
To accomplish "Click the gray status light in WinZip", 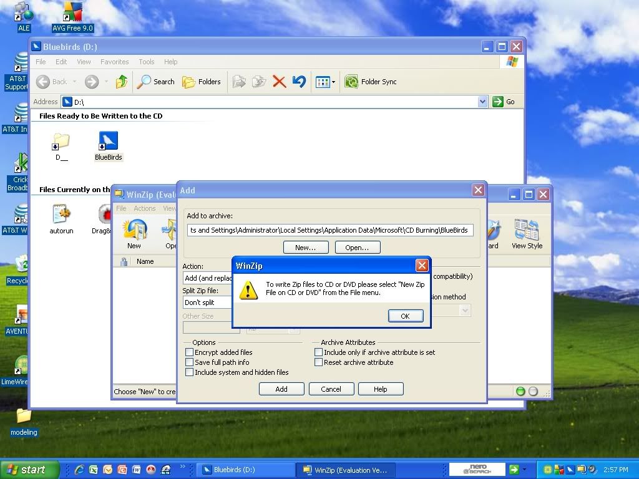I will tap(533, 392).
